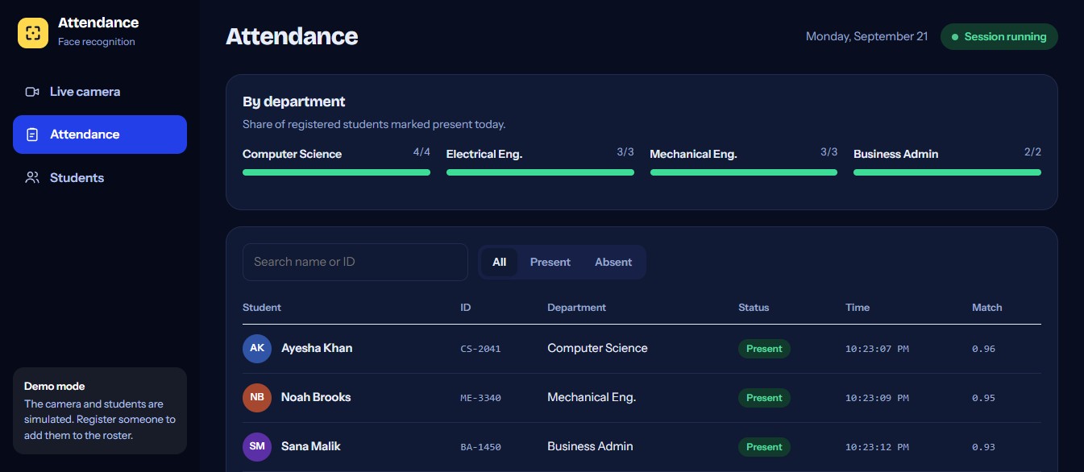Filter the list by Present
The image size is (1084, 472).
coord(550,262)
